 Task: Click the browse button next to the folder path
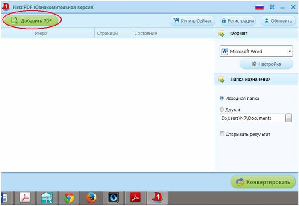(289, 118)
